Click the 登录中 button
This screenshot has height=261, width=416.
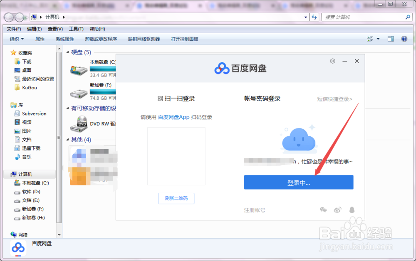(298, 182)
